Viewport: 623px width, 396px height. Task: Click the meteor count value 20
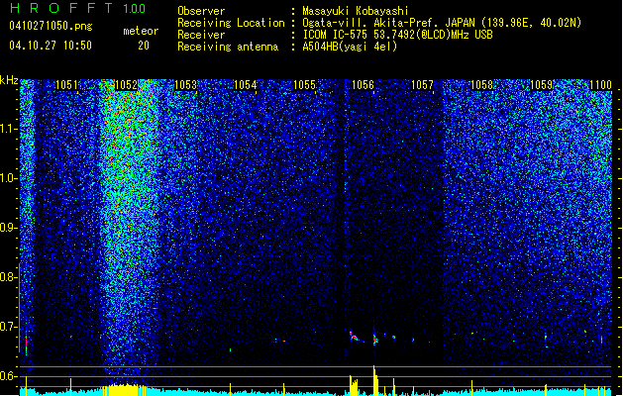coord(144,46)
